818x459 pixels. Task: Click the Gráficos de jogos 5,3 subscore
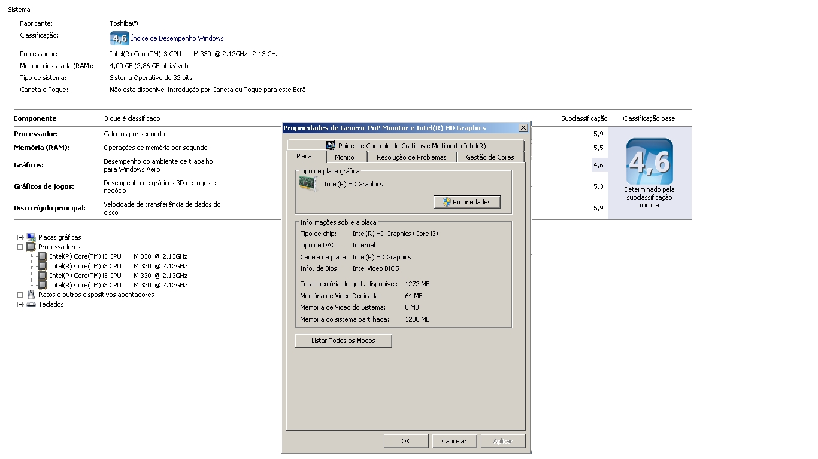[x=598, y=186]
